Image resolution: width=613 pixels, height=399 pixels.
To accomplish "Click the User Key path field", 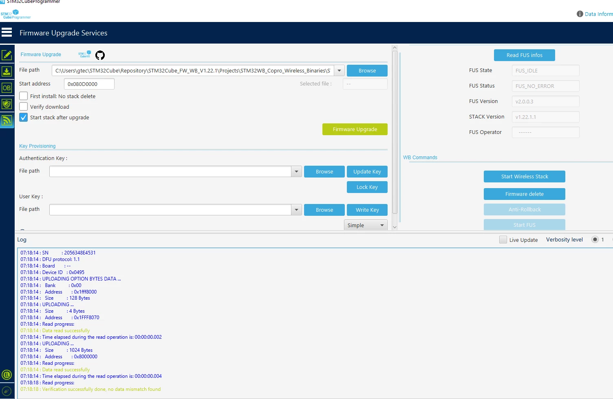I will click(x=170, y=210).
